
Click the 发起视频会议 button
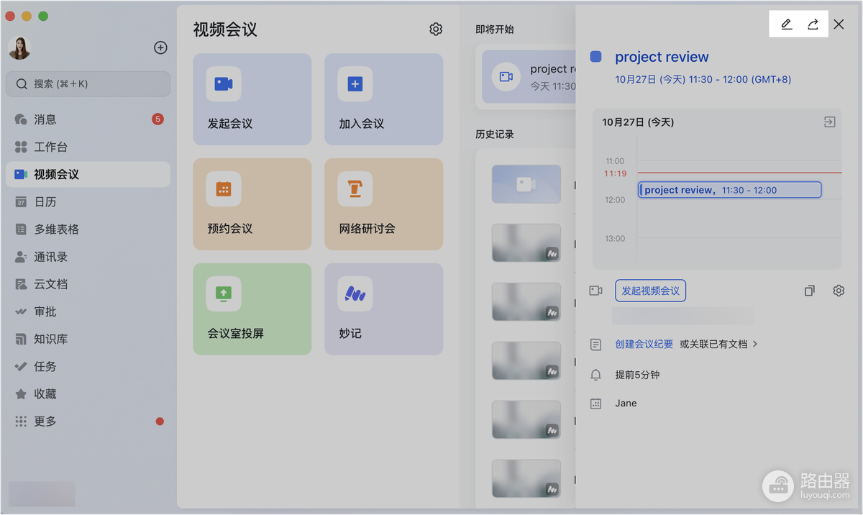tap(650, 291)
